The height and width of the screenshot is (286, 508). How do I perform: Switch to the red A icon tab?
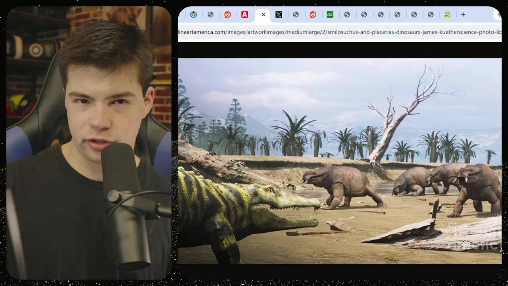pos(244,15)
